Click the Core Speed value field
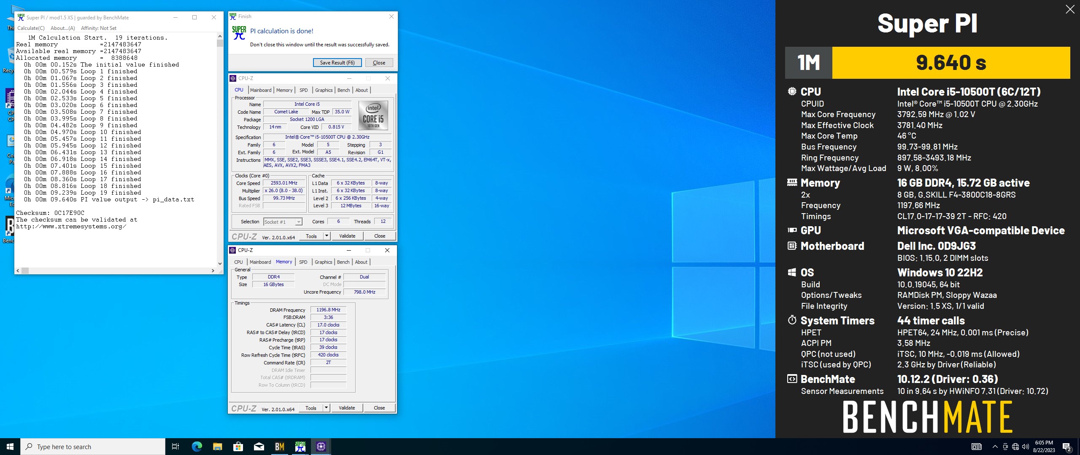 click(284, 183)
